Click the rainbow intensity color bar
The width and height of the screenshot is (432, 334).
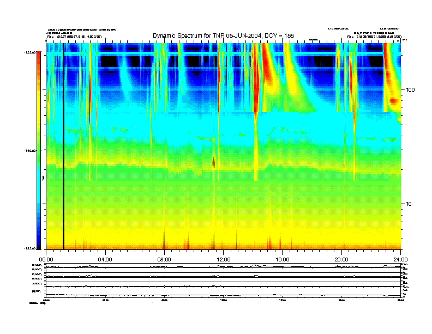click(39, 150)
